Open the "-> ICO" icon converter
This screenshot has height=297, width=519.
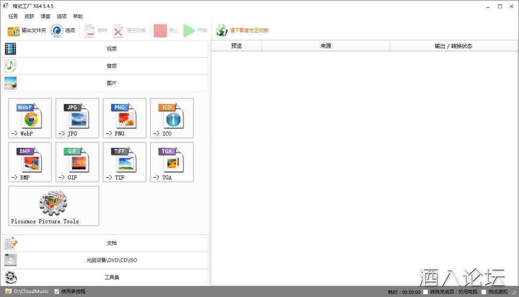pyautogui.click(x=171, y=118)
